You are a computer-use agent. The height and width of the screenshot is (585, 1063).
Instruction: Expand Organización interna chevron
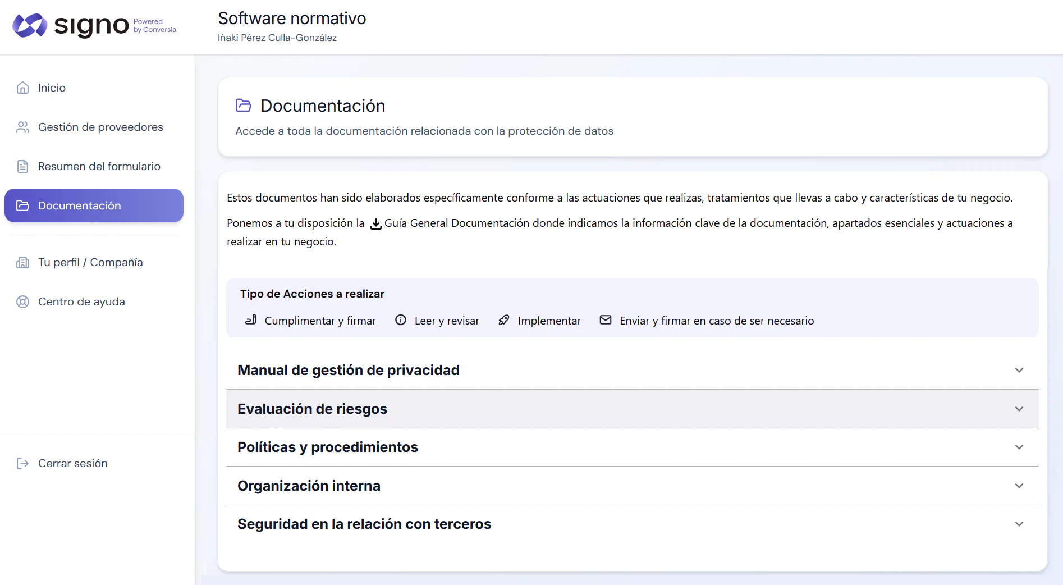click(1019, 486)
